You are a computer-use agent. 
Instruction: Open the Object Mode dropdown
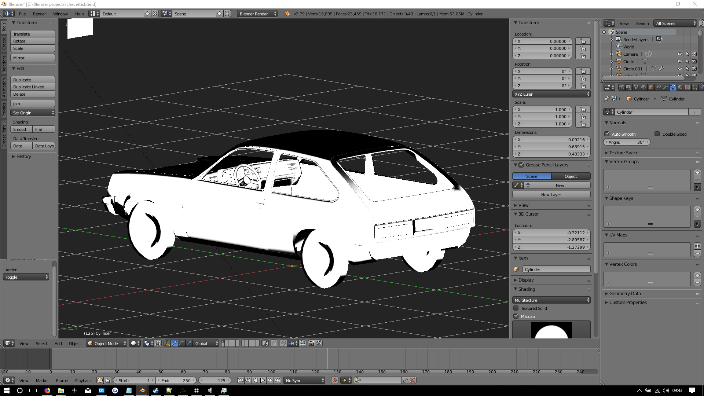pos(107,343)
